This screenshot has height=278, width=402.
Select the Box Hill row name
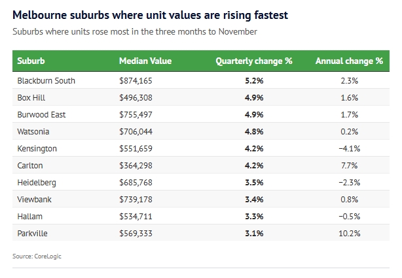point(32,97)
